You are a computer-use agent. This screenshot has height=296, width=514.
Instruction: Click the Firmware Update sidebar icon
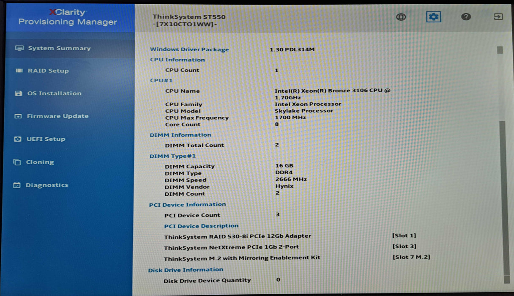[18, 116]
